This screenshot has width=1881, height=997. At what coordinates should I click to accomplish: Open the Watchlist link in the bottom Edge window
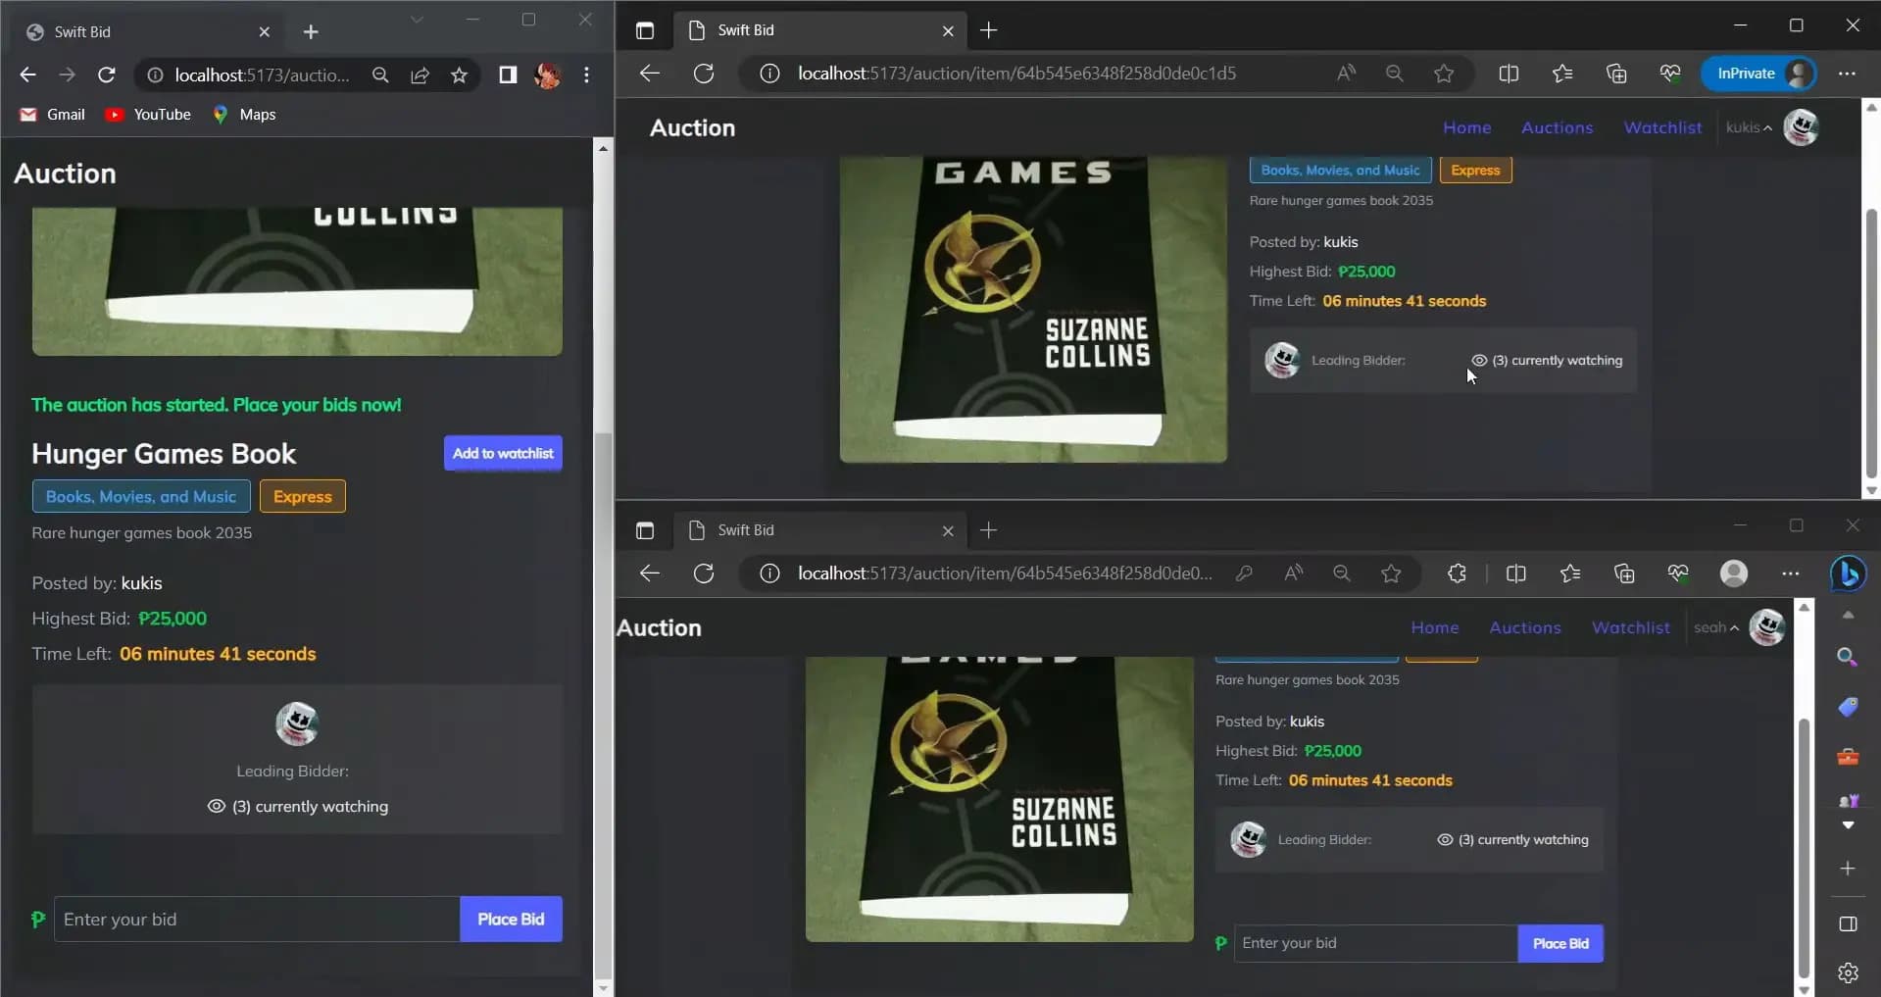point(1631,627)
